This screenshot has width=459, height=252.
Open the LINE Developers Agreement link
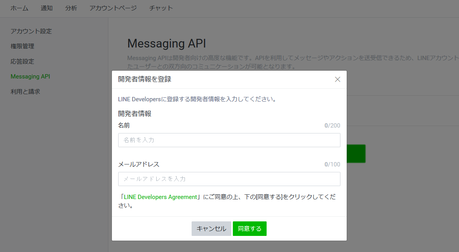pyautogui.click(x=161, y=197)
